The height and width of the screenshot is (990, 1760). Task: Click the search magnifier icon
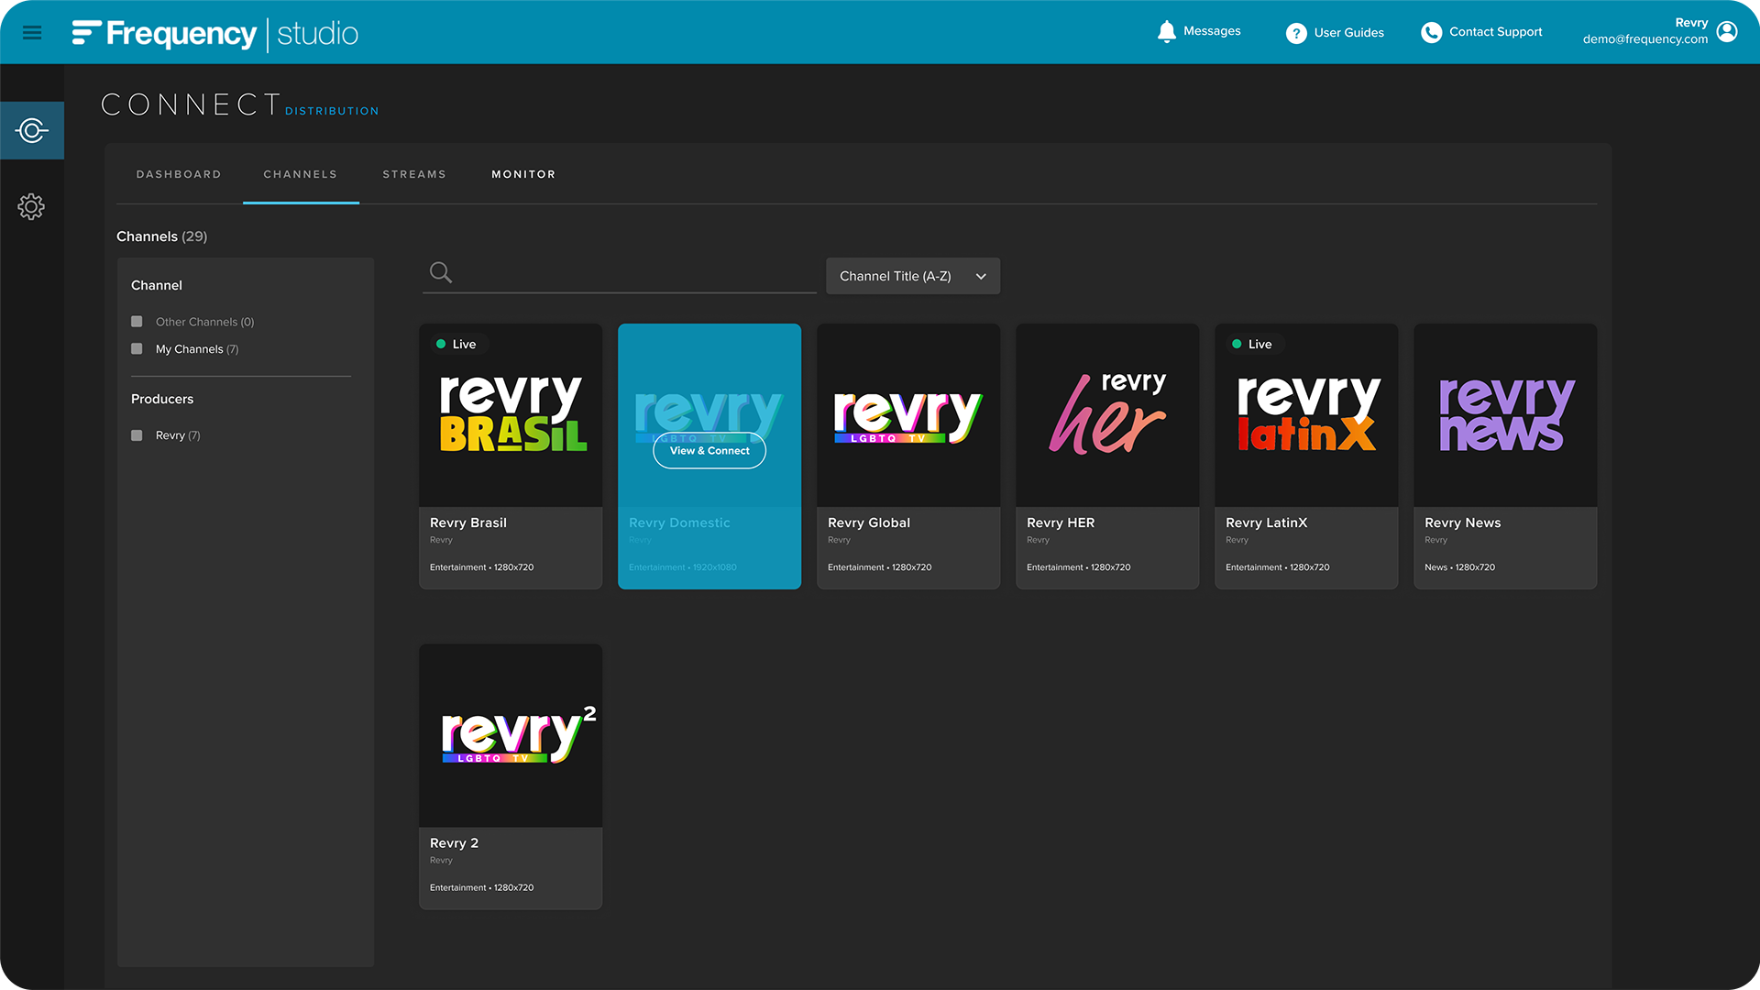(441, 272)
